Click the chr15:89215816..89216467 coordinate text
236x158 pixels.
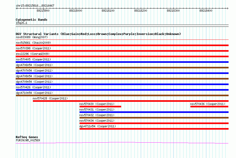[35, 6]
